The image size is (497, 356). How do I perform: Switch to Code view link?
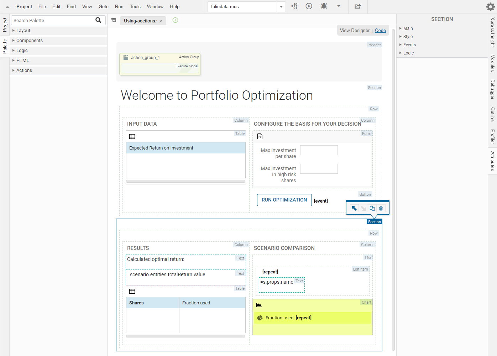[x=380, y=31]
